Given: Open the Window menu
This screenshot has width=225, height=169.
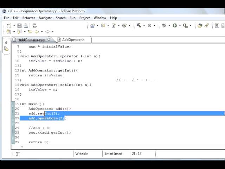Looking at the screenshot, I should coord(100,18).
